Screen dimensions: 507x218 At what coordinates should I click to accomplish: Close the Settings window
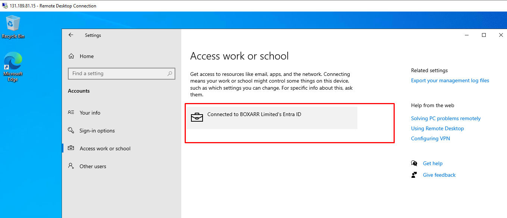pos(501,35)
